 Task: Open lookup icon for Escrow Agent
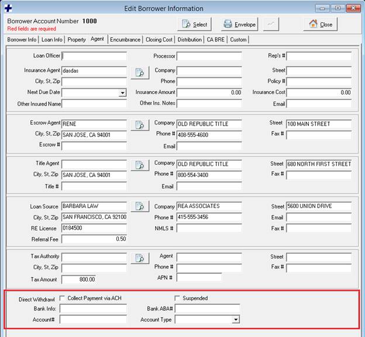(140, 126)
